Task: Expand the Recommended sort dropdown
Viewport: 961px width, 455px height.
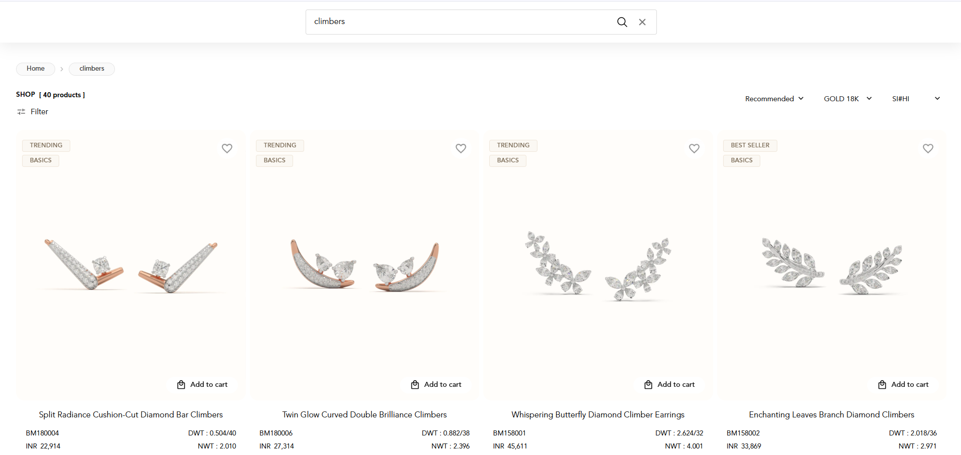Action: pyautogui.click(x=774, y=99)
